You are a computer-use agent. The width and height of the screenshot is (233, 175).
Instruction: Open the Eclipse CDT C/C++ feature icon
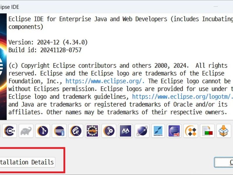click(10, 131)
